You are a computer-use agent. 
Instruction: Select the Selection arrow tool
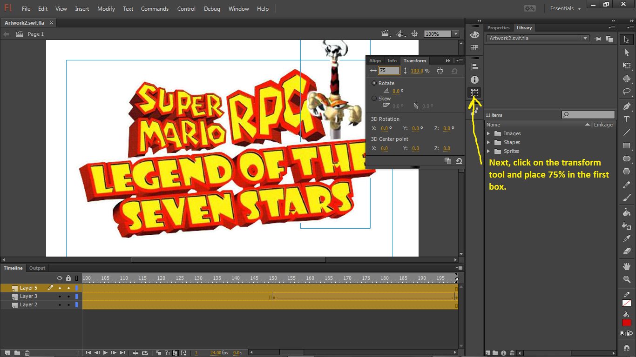tap(627, 40)
